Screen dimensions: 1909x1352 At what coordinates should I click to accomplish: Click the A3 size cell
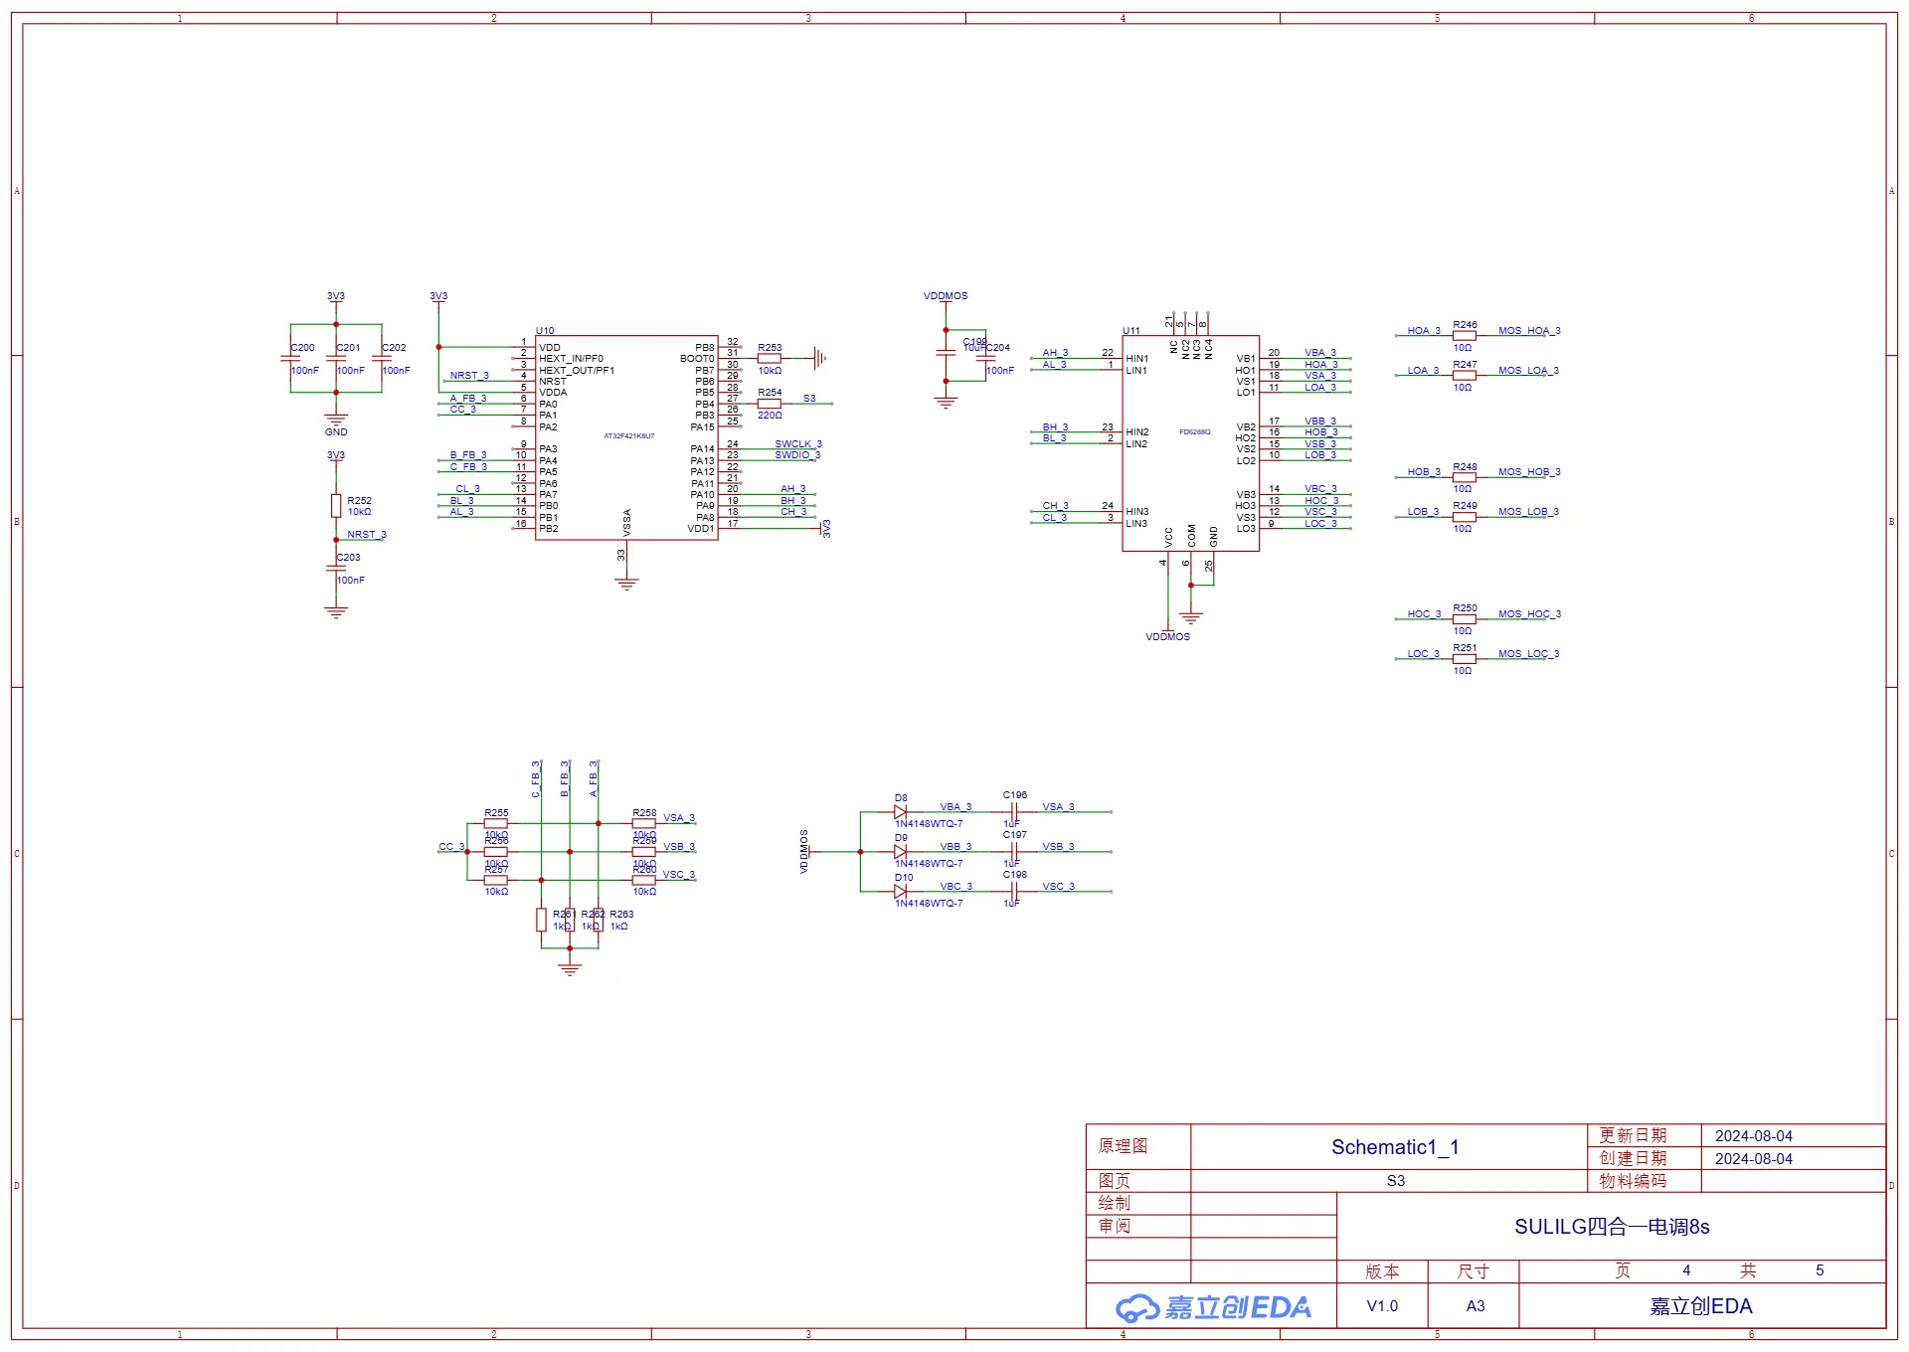click(1475, 1306)
